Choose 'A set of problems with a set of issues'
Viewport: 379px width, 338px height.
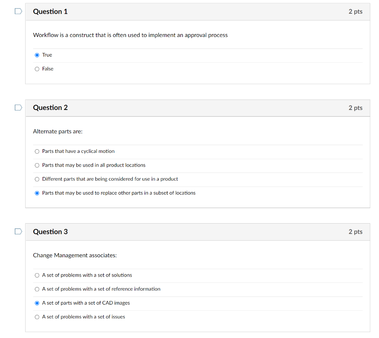tap(37, 317)
